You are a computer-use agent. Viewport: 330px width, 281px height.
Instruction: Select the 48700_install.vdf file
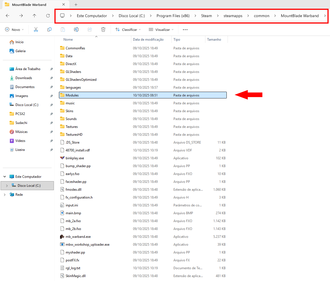tap(143, 150)
